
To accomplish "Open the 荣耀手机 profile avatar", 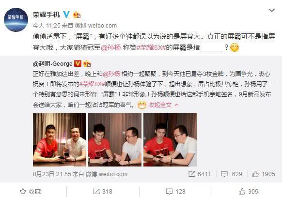I will pyautogui.click(x=16, y=19).
